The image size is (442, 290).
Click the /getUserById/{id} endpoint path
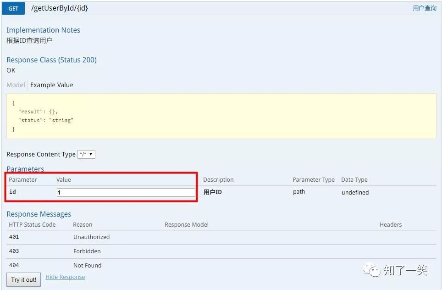pyautogui.click(x=60, y=8)
